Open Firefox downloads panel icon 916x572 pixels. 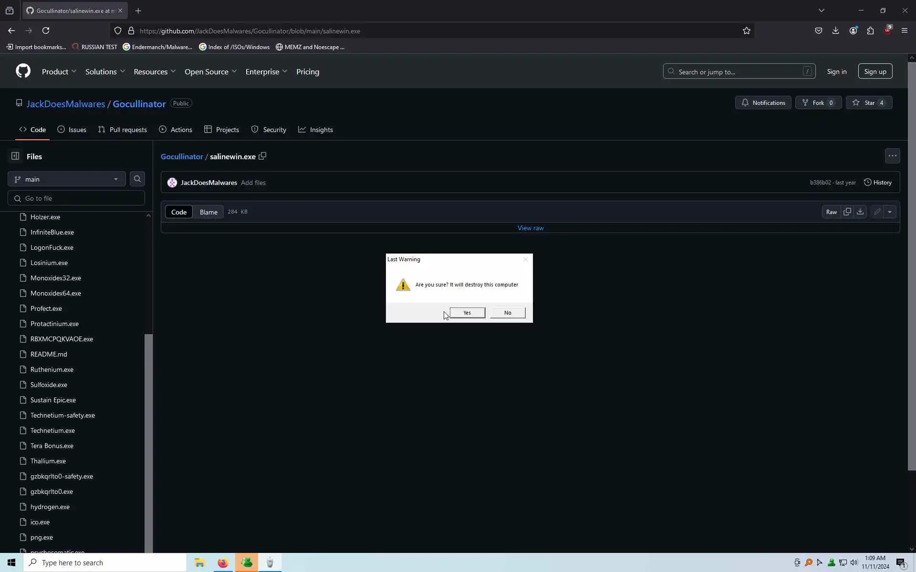click(835, 31)
